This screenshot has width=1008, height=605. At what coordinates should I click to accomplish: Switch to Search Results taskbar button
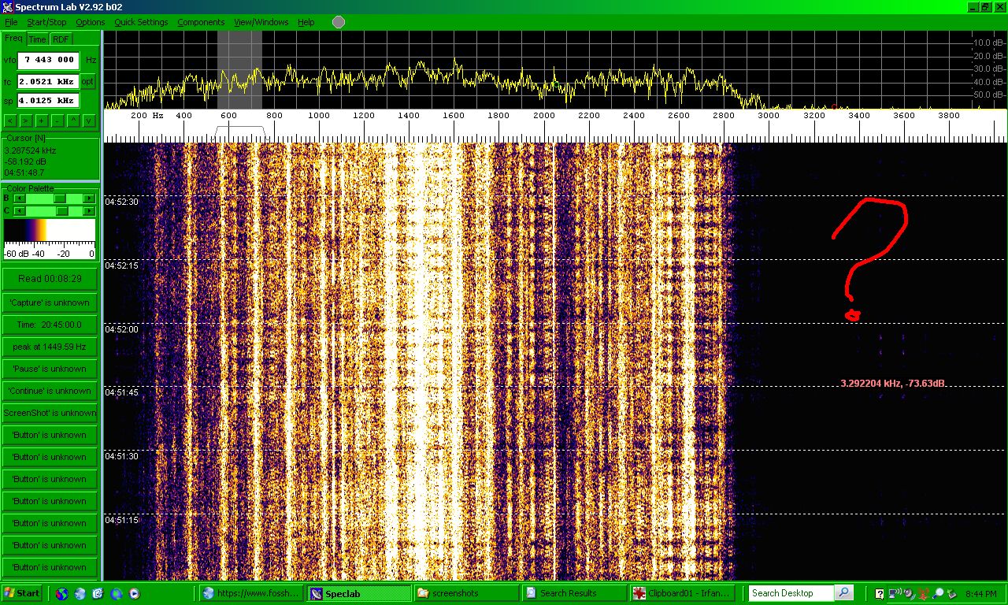tap(574, 593)
